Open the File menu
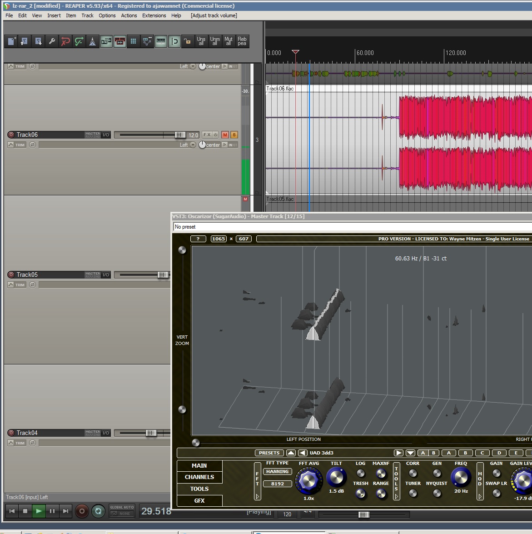 tap(9, 15)
